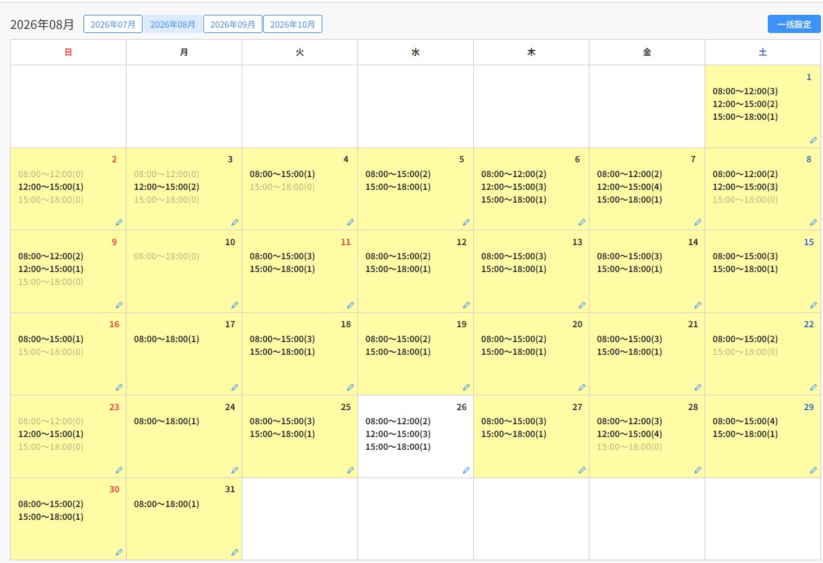Select the 2026年08月 month tab
The height and width of the screenshot is (563, 823).
tap(173, 24)
